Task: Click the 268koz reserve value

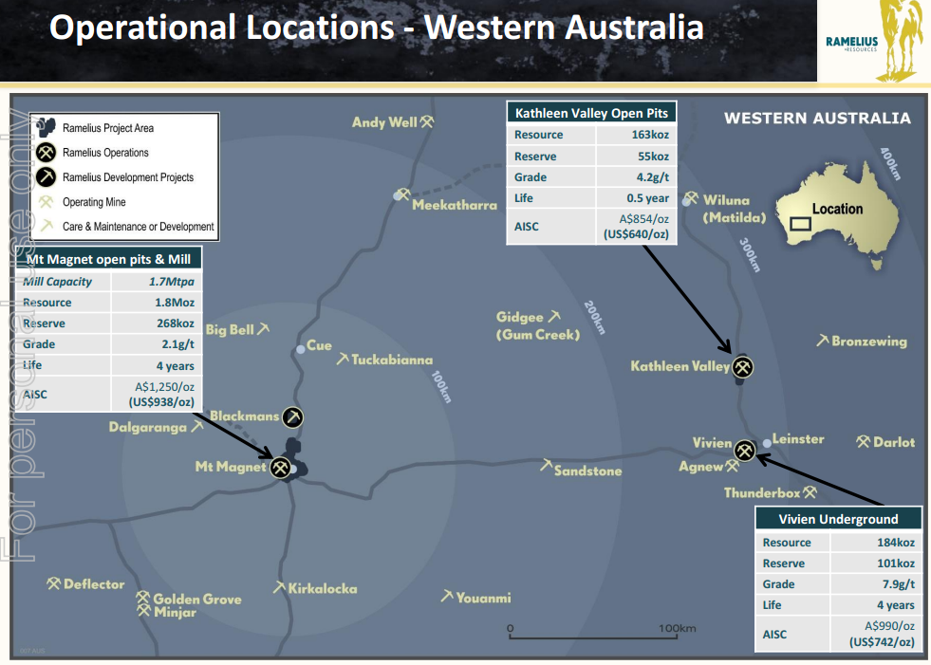Action: [176, 323]
